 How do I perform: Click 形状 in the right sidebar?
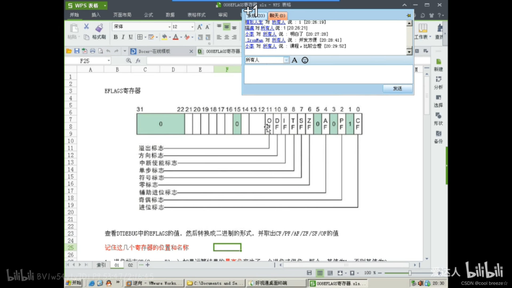[438, 119]
